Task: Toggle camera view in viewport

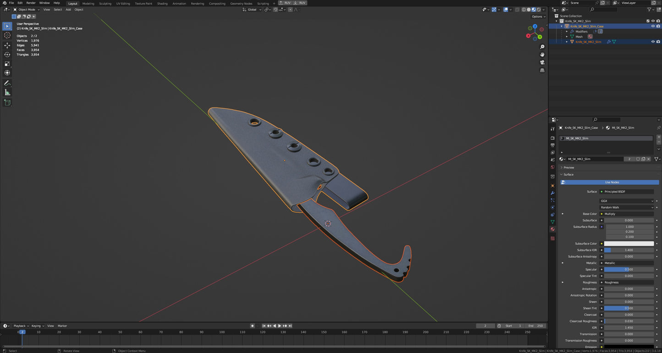Action: tap(542, 62)
